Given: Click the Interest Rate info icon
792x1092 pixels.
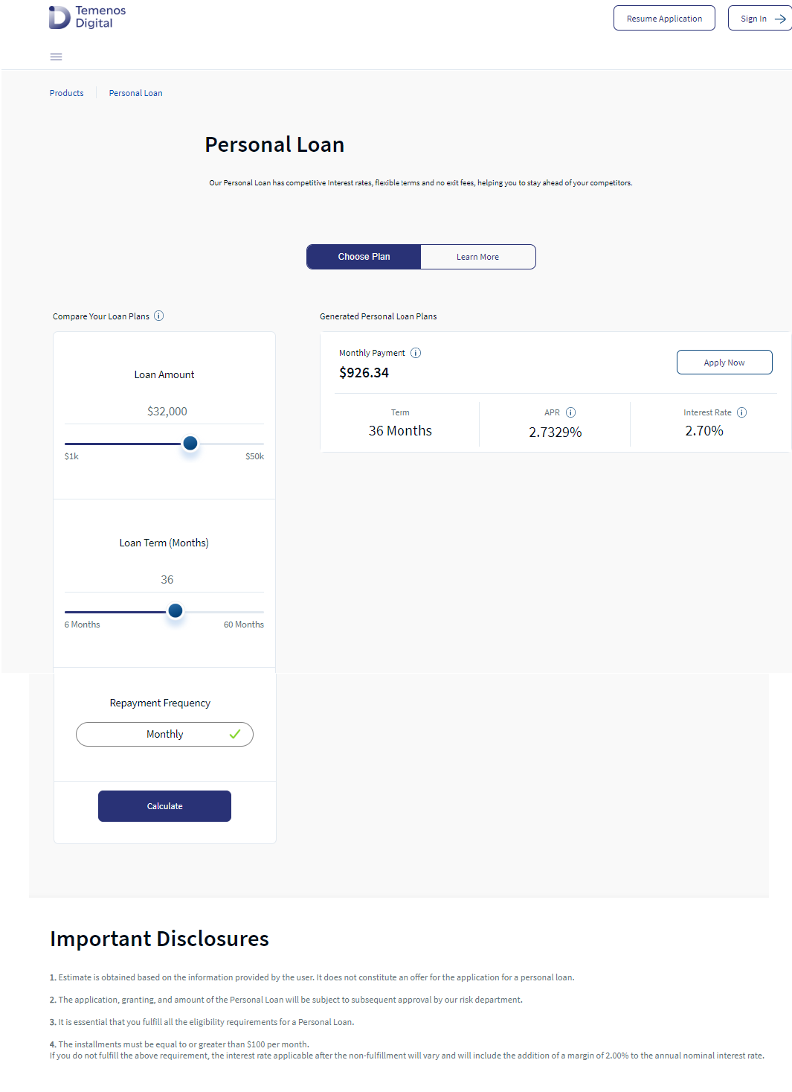Looking at the screenshot, I should click(x=741, y=412).
